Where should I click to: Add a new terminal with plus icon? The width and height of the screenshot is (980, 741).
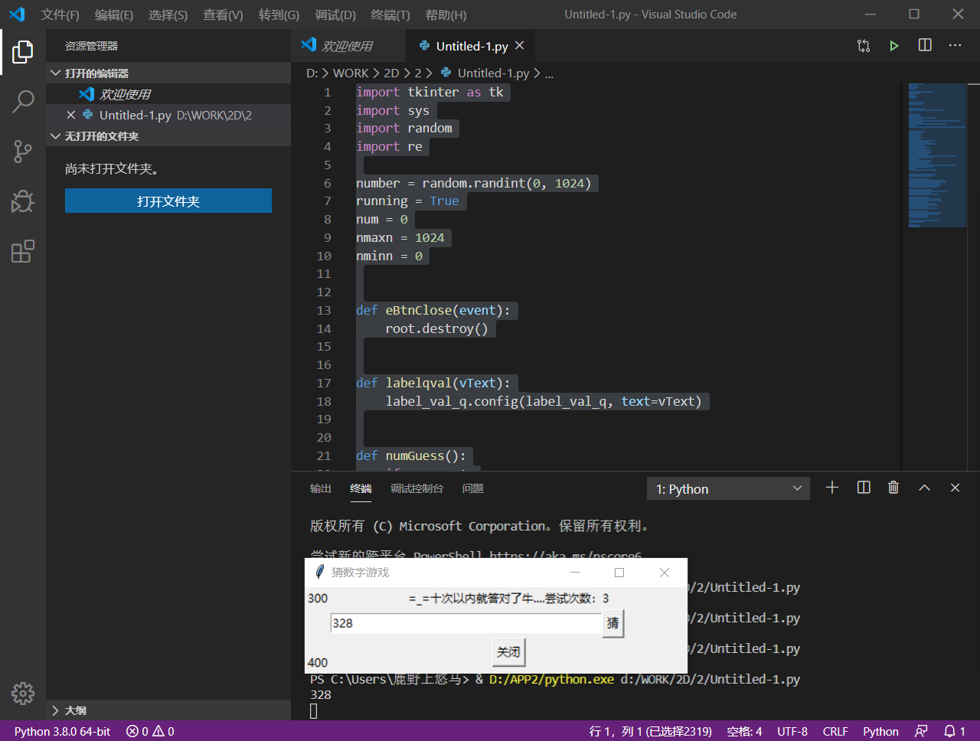tap(832, 488)
